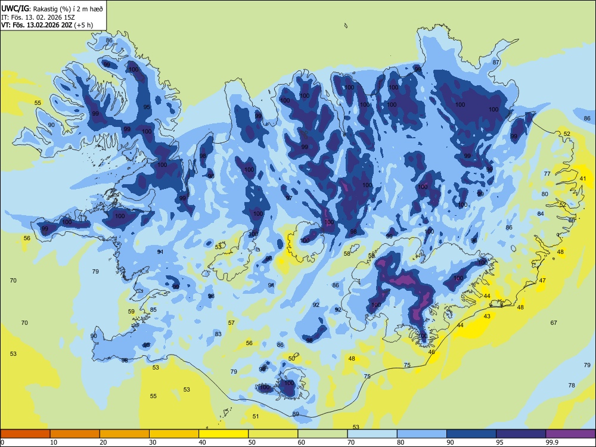Screen dimensions: 596x447
Task: Click the '47' humidity value on map
Action: [542, 281]
